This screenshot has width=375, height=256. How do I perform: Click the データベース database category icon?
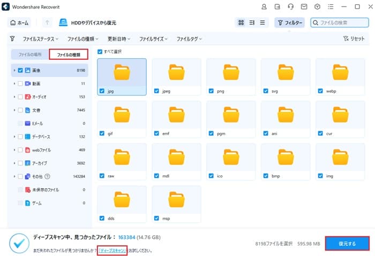(x=27, y=136)
